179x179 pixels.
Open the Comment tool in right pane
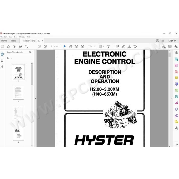click(176, 78)
